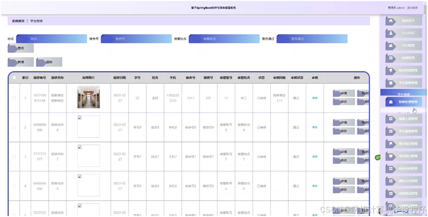
Task: Click 退出登录 in the top bar
Action: pos(412,8)
